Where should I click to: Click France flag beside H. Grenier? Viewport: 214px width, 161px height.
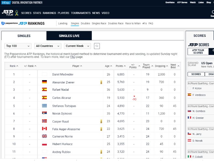189,118
